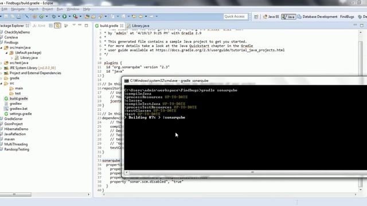This screenshot has height=206, width=367.
Task: Click the Open Type icon in toolbar
Action: pos(87,17)
